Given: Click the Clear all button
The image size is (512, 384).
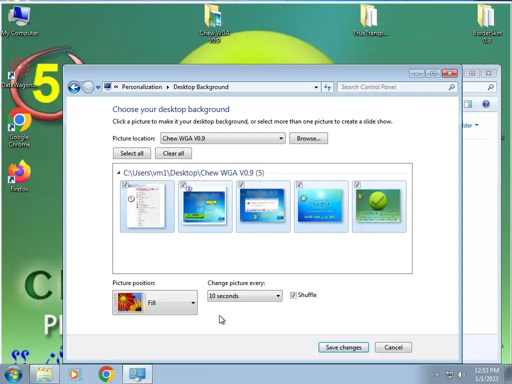Looking at the screenshot, I should (x=173, y=153).
